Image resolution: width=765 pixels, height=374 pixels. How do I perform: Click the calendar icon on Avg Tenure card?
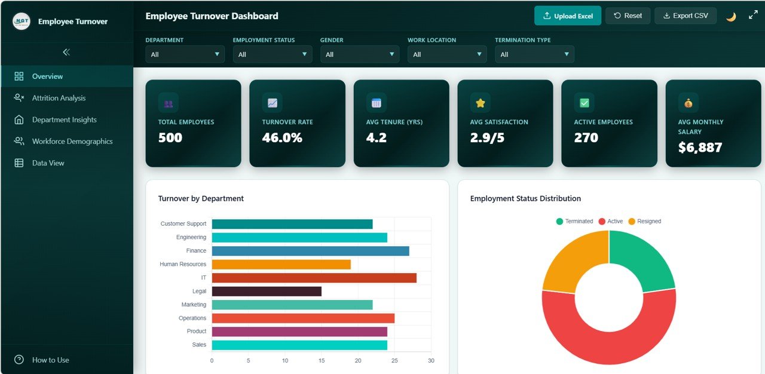click(376, 102)
